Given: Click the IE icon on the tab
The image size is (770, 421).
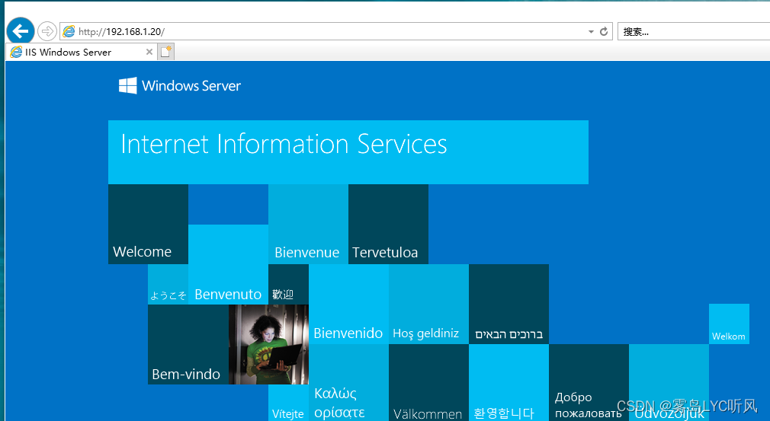Looking at the screenshot, I should tap(16, 52).
